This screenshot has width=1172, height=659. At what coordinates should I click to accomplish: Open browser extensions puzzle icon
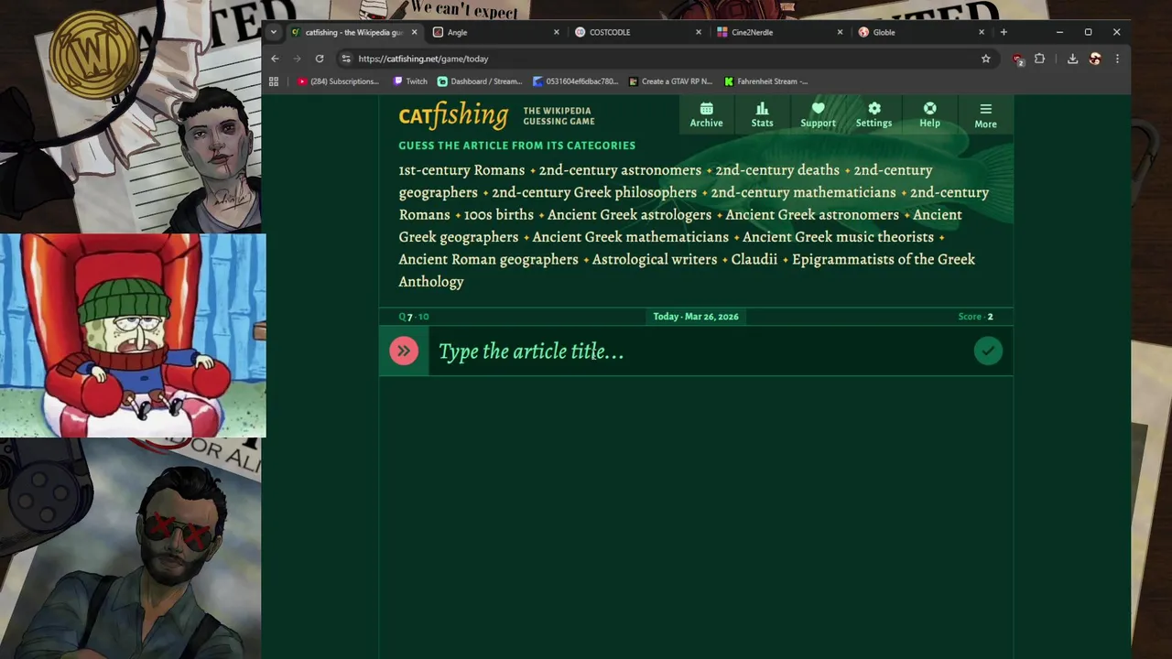[x=1039, y=59]
